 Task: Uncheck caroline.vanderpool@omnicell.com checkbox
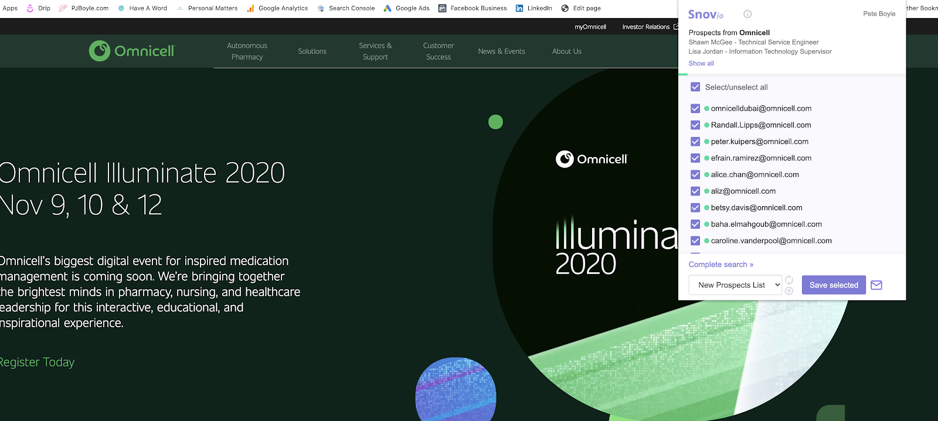pyautogui.click(x=695, y=241)
